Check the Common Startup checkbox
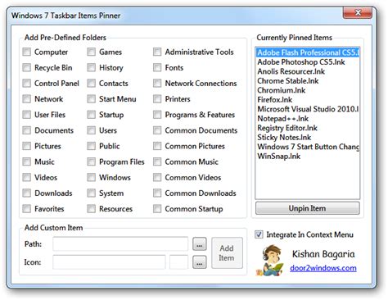 (x=157, y=209)
